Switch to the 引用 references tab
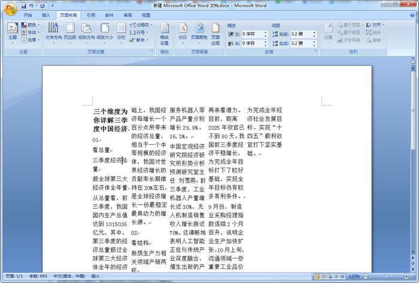The height and width of the screenshot is (283, 419). (90, 14)
